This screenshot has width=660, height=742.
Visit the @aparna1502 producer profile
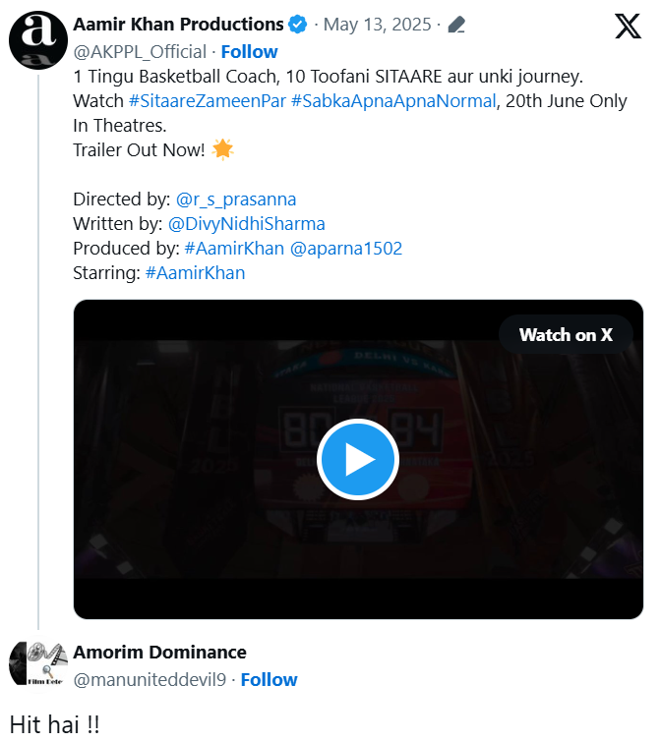346,249
